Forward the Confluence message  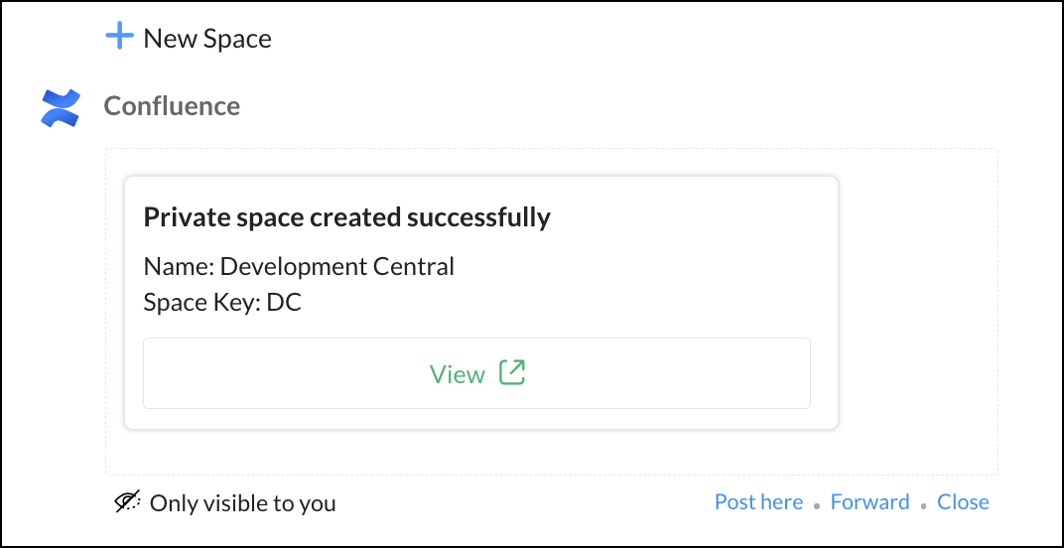tap(869, 502)
